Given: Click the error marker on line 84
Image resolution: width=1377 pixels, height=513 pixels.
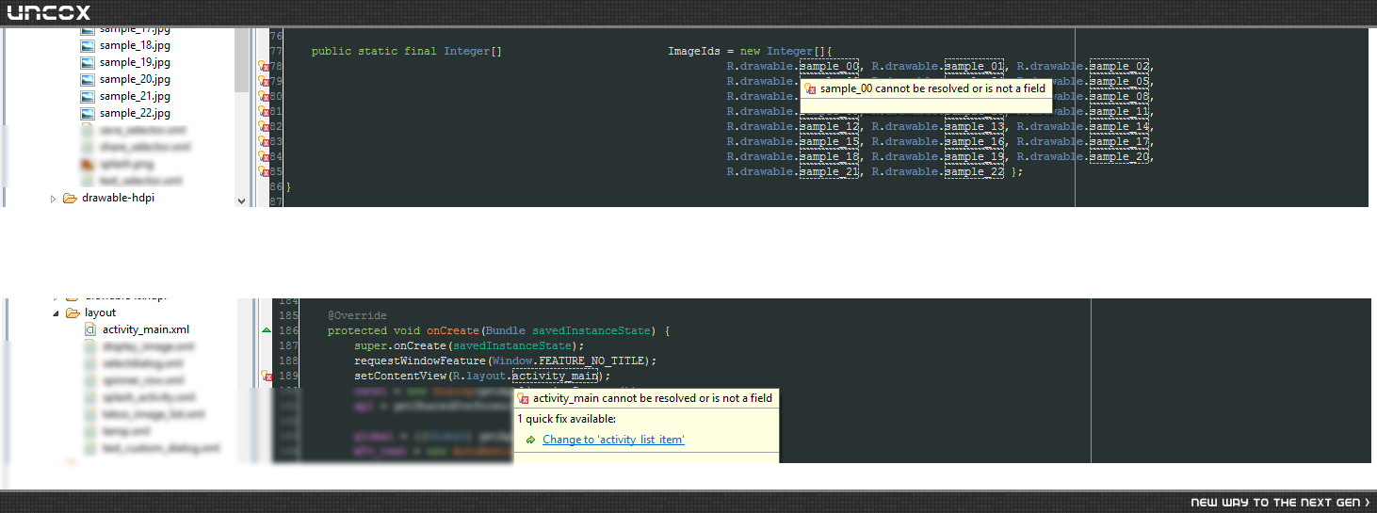Looking at the screenshot, I should pyautogui.click(x=265, y=157).
